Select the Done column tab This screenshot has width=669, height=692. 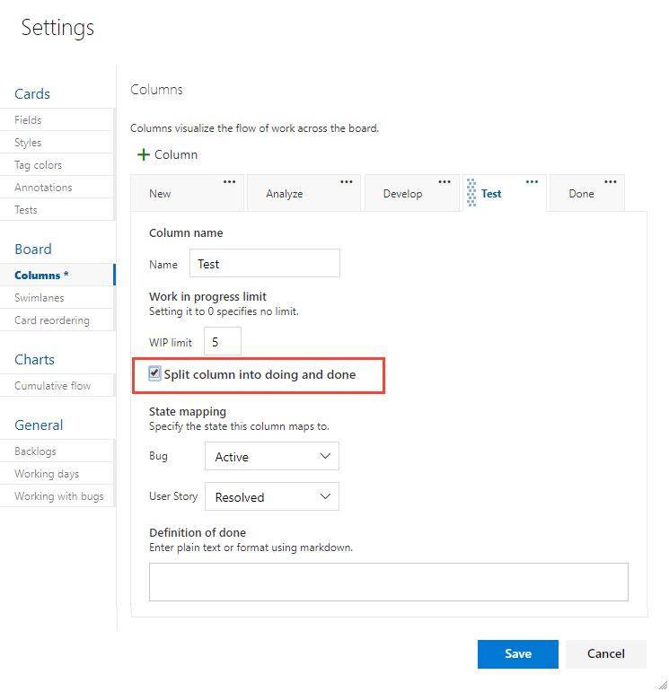(587, 193)
